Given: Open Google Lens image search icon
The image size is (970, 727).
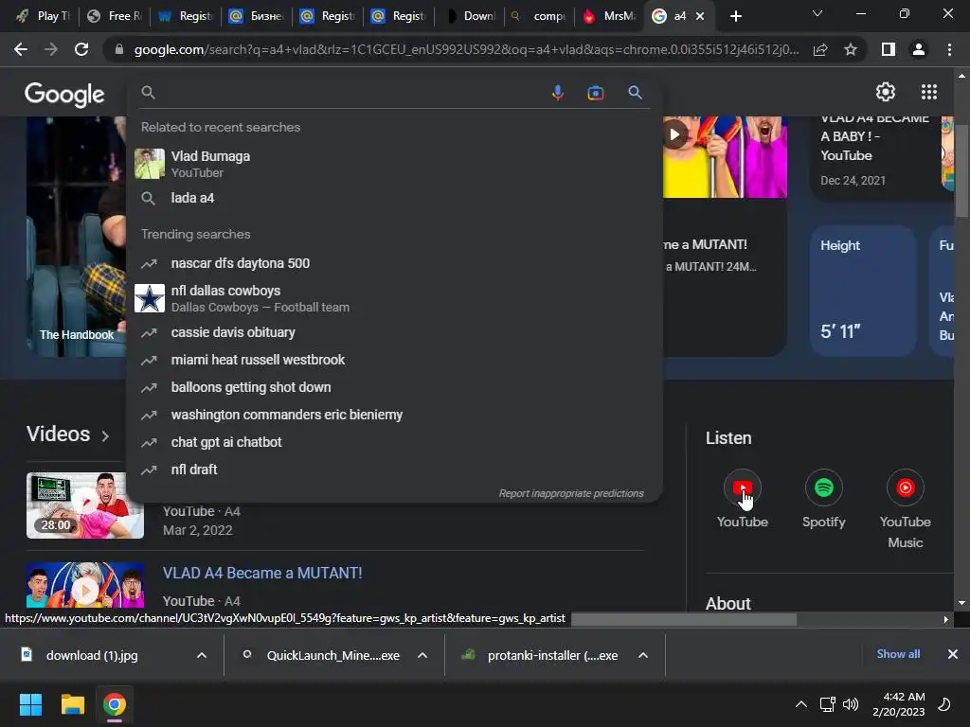Looking at the screenshot, I should (x=595, y=93).
